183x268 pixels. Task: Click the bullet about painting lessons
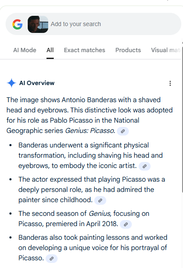(93, 247)
